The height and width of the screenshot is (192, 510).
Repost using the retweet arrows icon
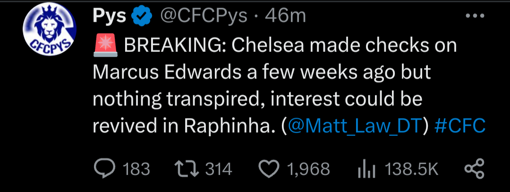point(187,169)
